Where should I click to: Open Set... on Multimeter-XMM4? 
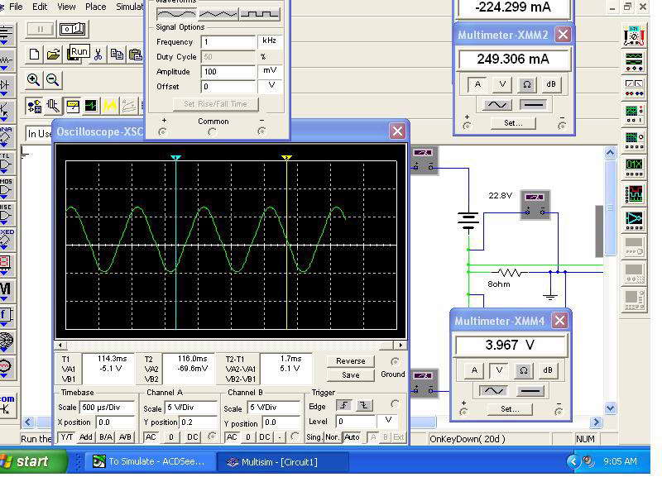[510, 408]
